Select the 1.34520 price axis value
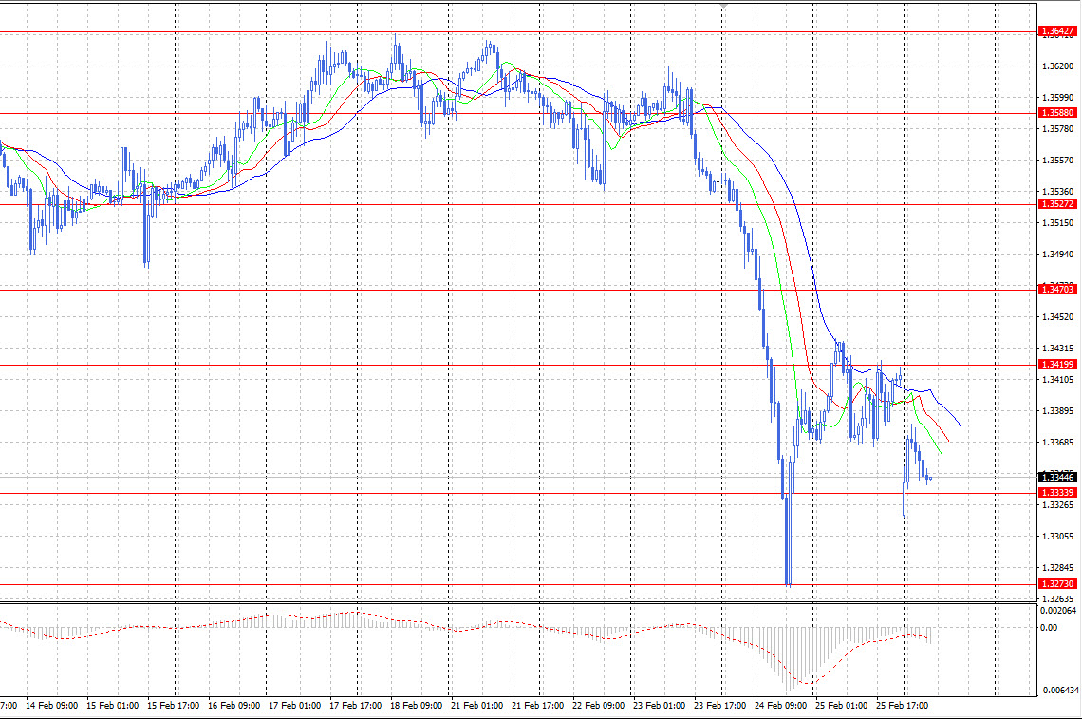 1057,317
